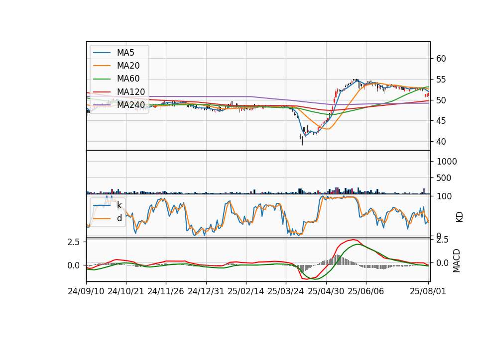This screenshot has height=343, width=478.
Task: Click the green MA60 legend line sample
Action: pos(102,79)
